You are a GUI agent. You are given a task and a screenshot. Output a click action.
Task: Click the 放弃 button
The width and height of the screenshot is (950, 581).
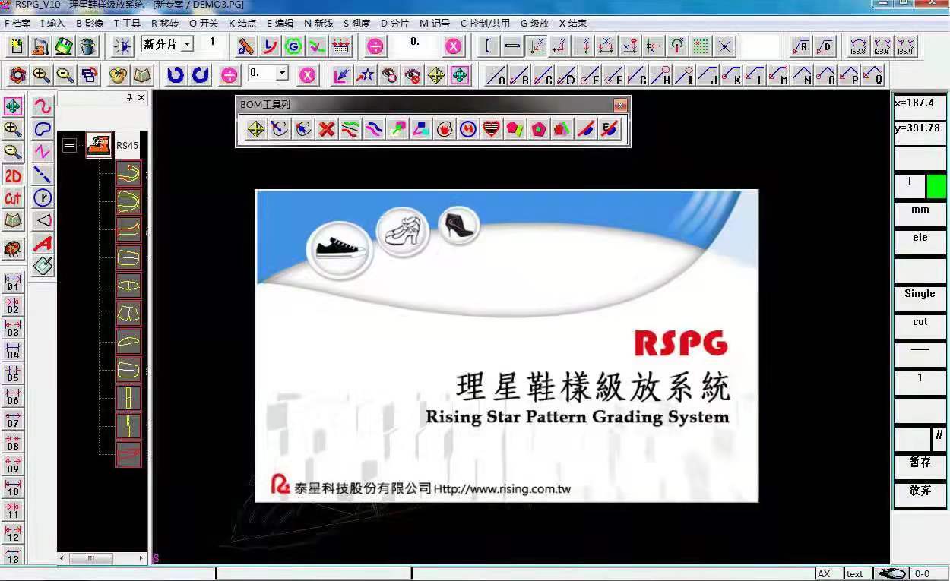(920, 494)
